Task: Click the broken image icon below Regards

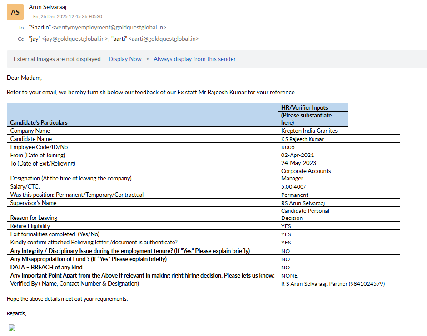Action: (x=12, y=328)
